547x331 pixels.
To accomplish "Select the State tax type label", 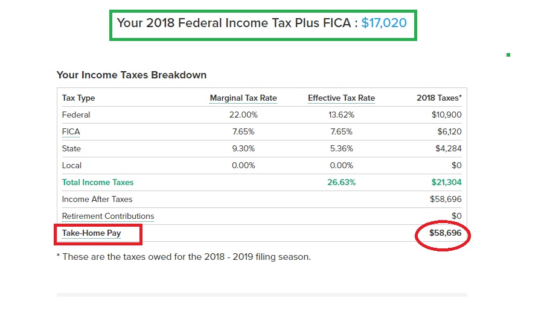I will tap(71, 148).
